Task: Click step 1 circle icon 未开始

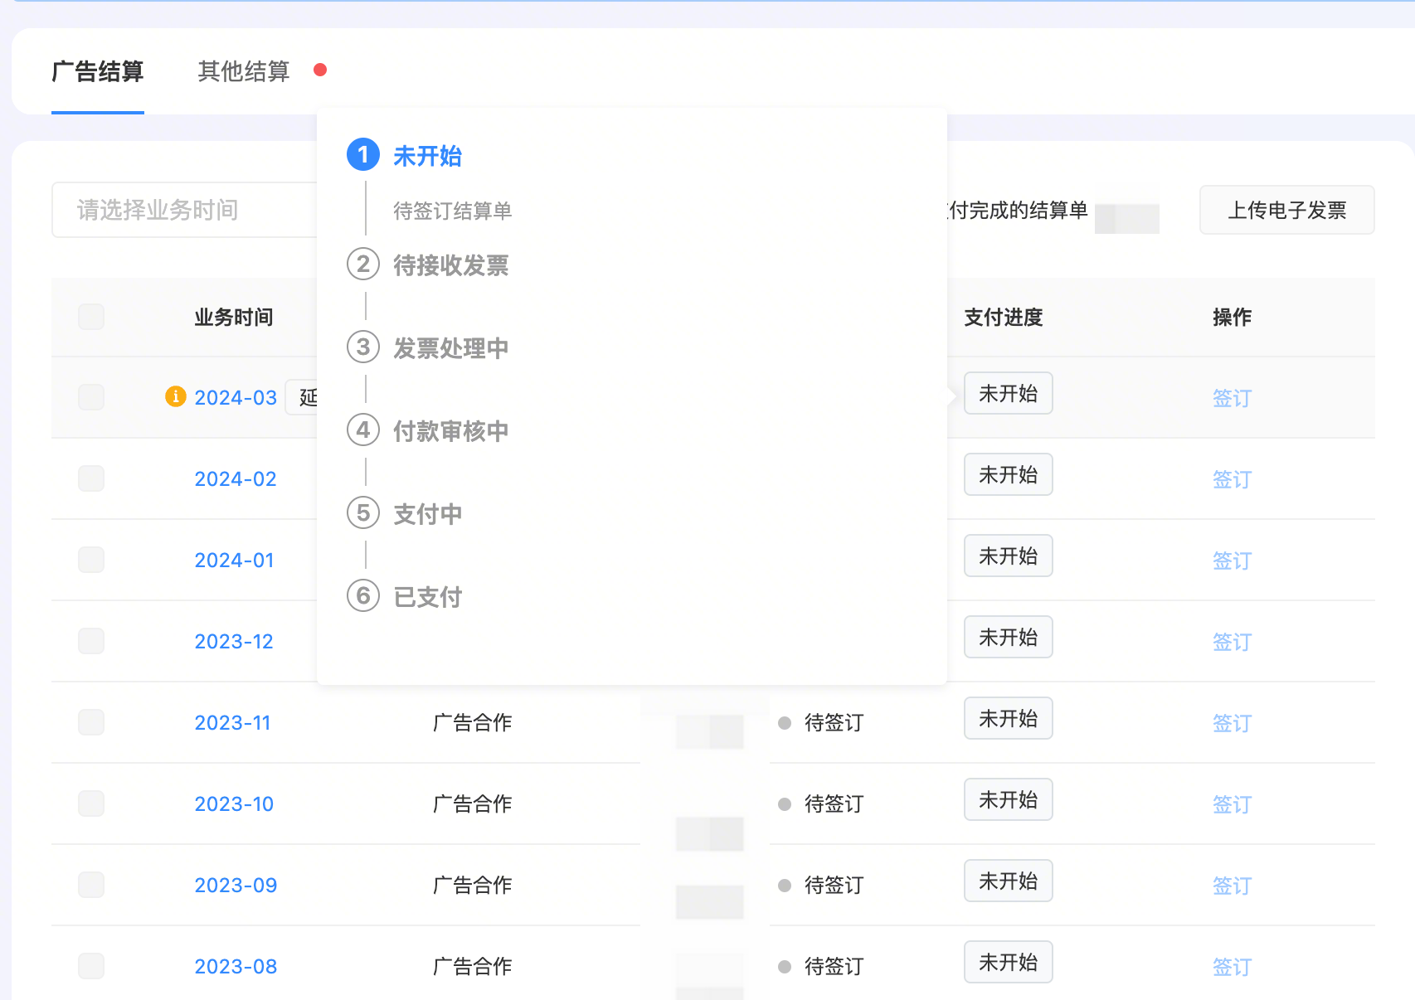Action: pyautogui.click(x=363, y=155)
